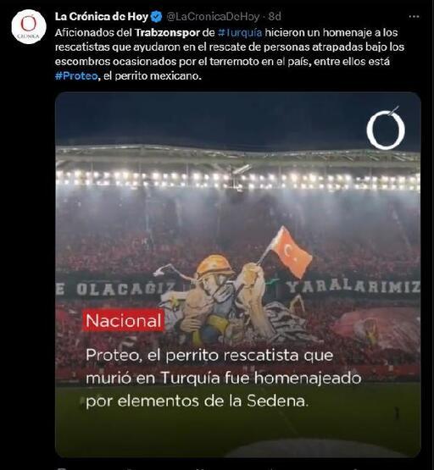Viewport: 434px width, 470px height.
Task: Click the stadium floodlights row in video
Action: point(238,180)
